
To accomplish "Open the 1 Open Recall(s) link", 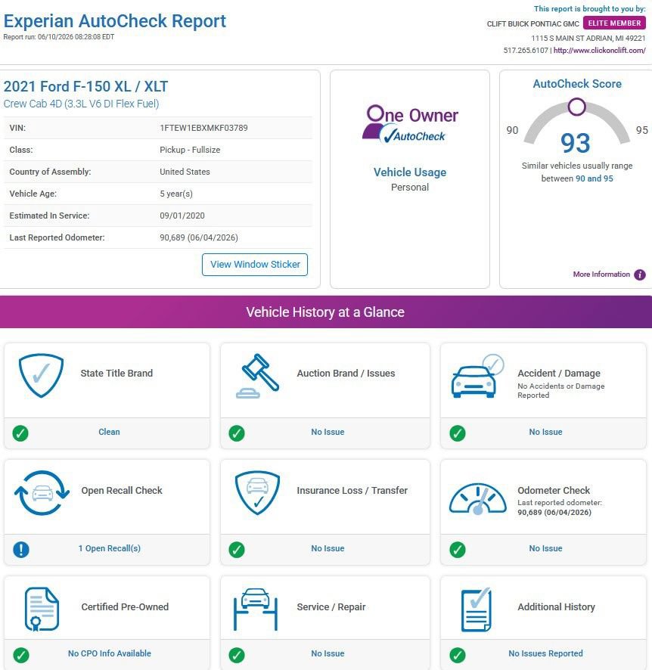I will tap(110, 548).
